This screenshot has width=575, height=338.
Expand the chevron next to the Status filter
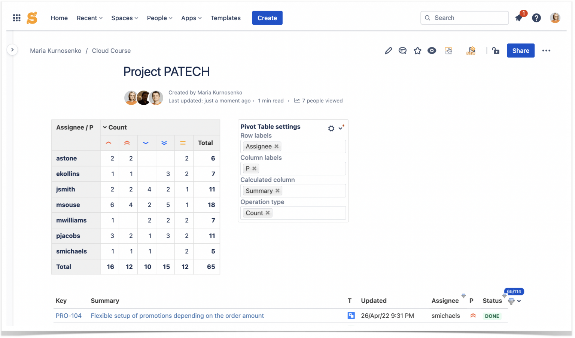518,301
